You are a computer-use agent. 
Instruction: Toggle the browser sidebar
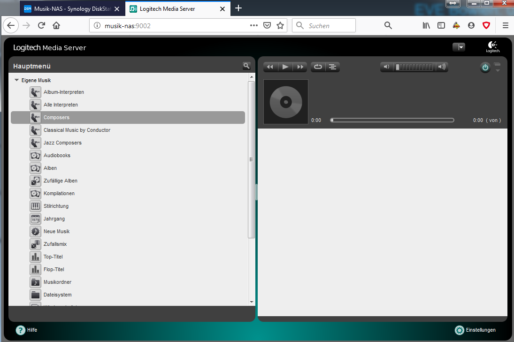click(441, 25)
